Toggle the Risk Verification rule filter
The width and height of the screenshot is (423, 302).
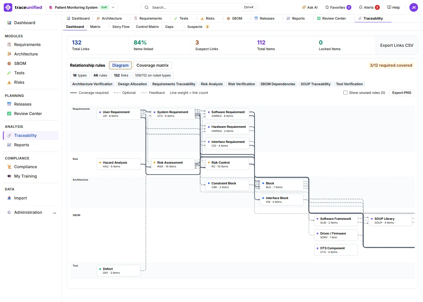(x=241, y=84)
